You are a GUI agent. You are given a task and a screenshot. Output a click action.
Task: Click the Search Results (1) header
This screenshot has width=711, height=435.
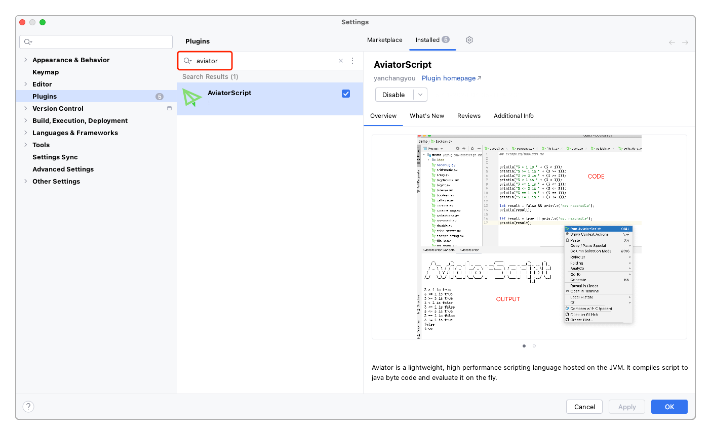click(210, 76)
